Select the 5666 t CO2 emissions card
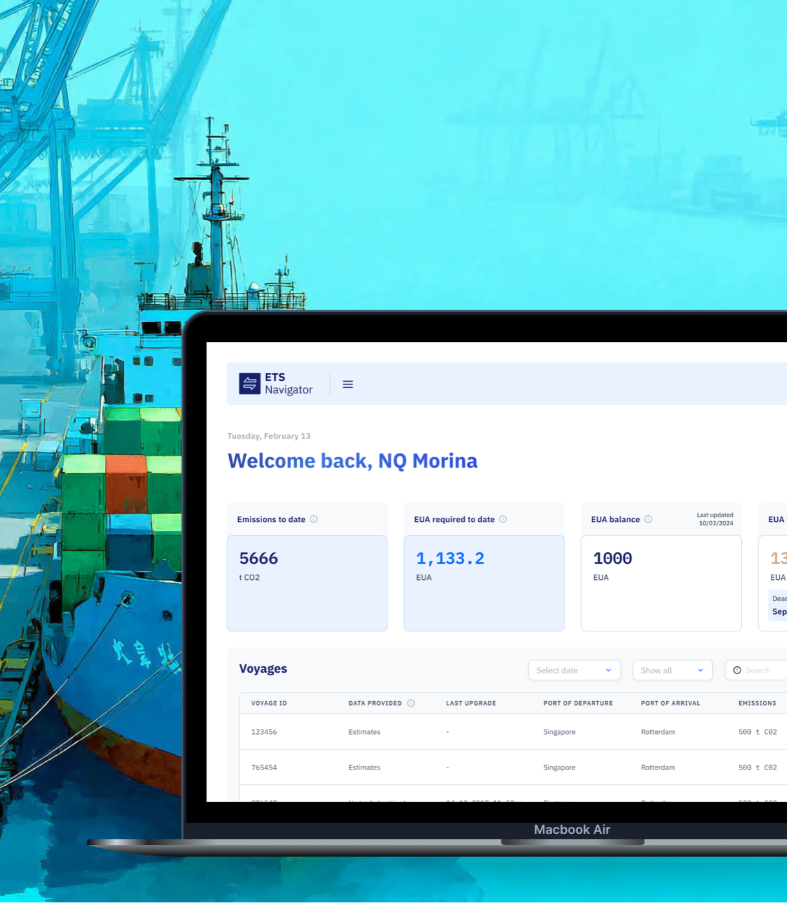 (307, 583)
